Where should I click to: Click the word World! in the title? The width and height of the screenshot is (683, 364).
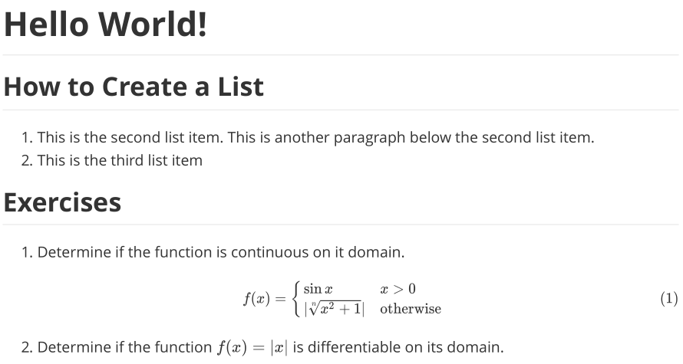pos(153,25)
